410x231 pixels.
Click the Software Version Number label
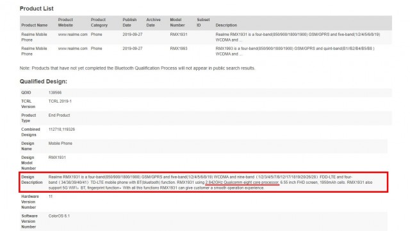29,221
